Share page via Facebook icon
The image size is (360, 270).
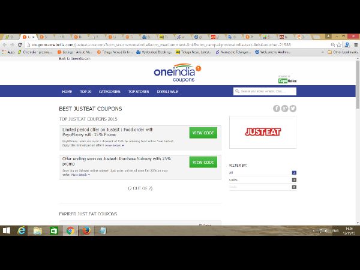click(277, 109)
